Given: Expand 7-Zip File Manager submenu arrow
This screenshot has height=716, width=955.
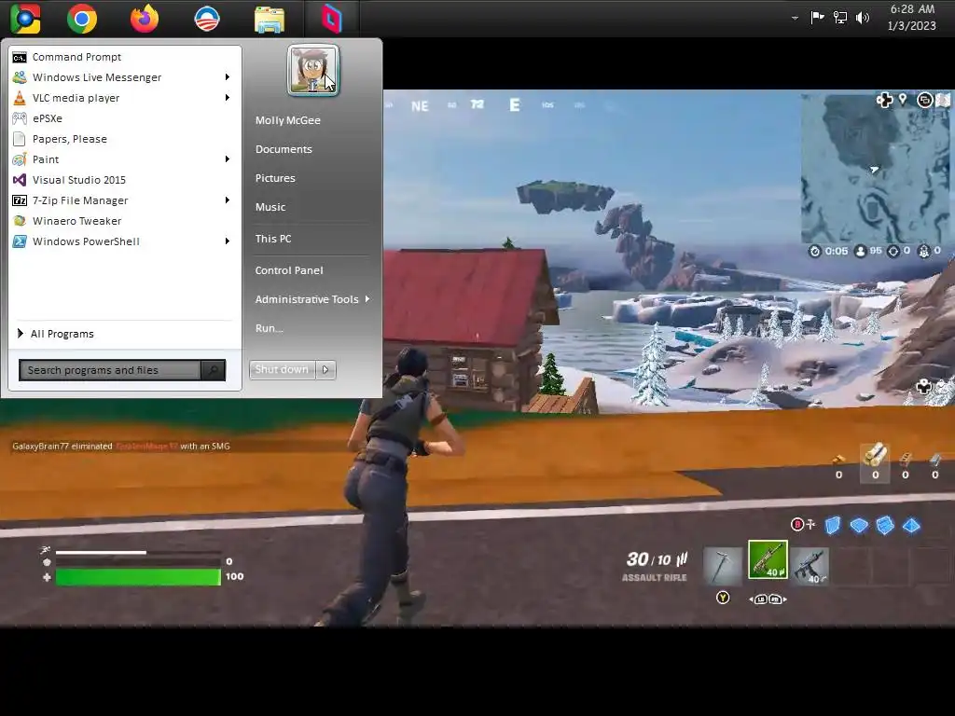Looking at the screenshot, I should click(x=228, y=200).
